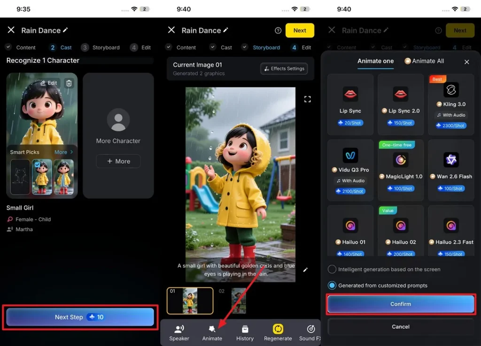Select the Generated from customized prompts option
The image size is (481, 346).
click(332, 286)
